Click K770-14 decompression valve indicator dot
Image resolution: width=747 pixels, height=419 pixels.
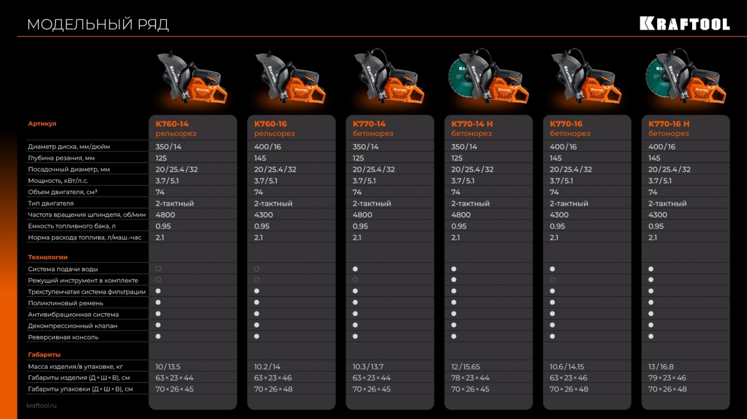[355, 325]
